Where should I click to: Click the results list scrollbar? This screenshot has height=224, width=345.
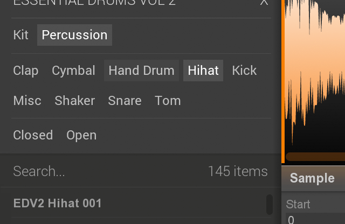pos(270,205)
